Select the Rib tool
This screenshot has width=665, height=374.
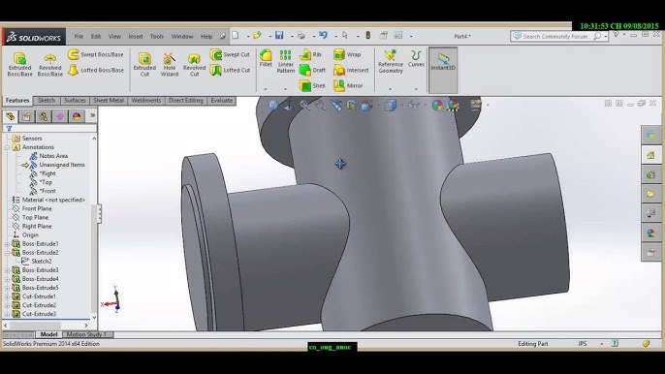[x=310, y=54]
